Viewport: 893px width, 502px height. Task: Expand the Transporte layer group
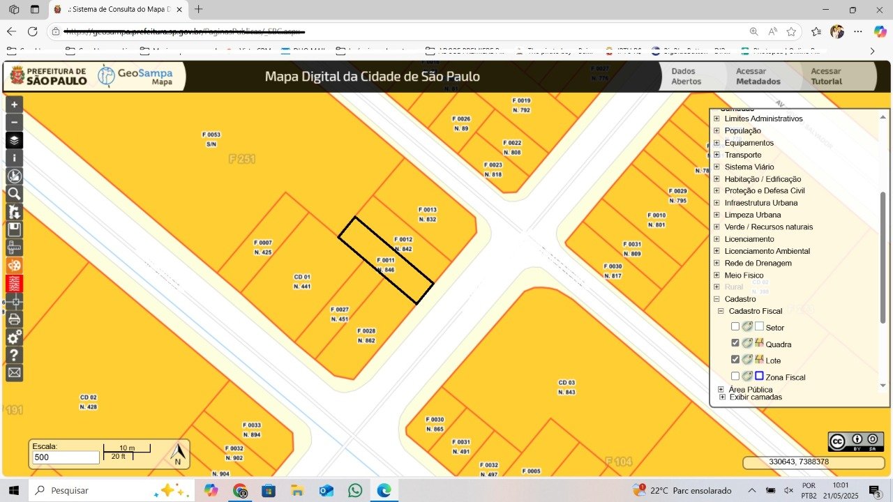point(716,155)
